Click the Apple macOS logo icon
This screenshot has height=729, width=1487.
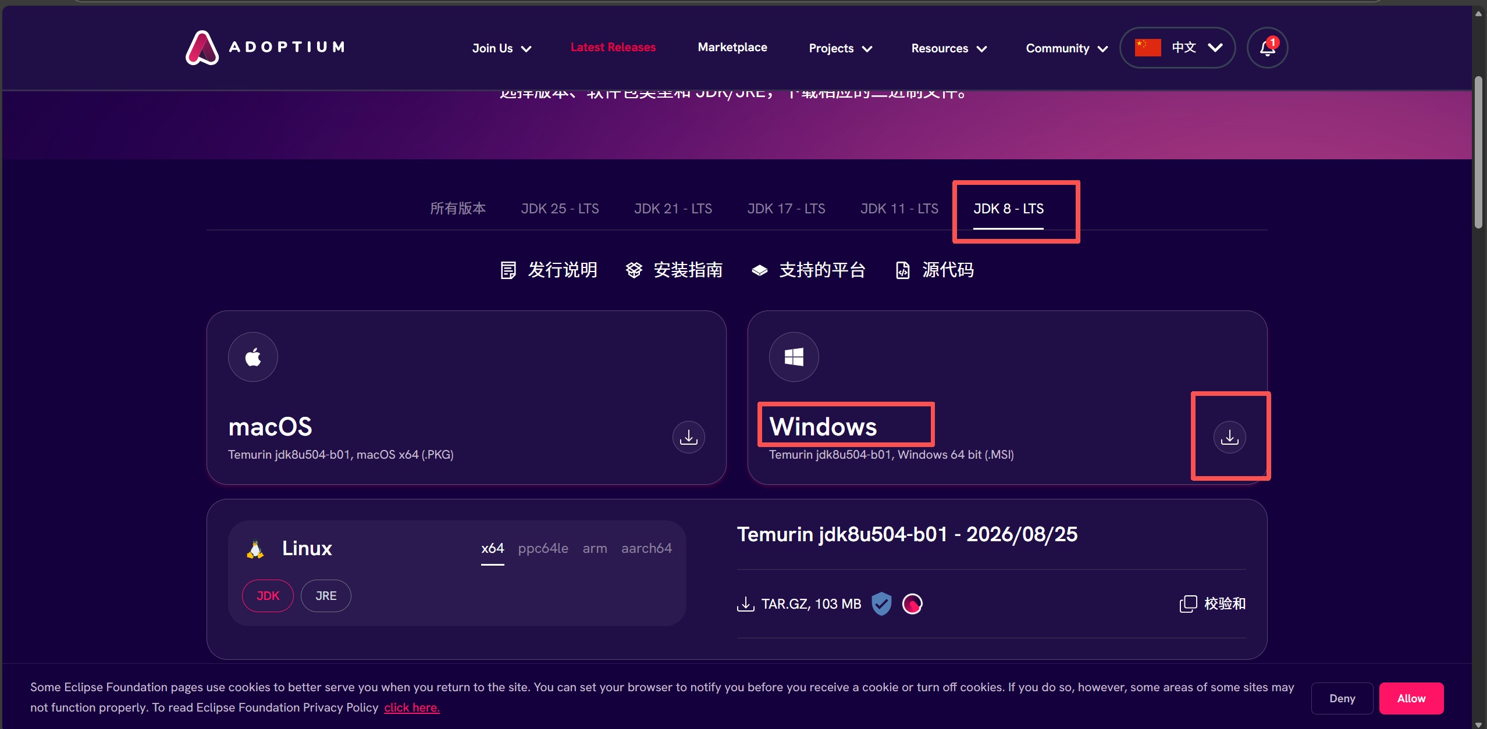coord(253,357)
